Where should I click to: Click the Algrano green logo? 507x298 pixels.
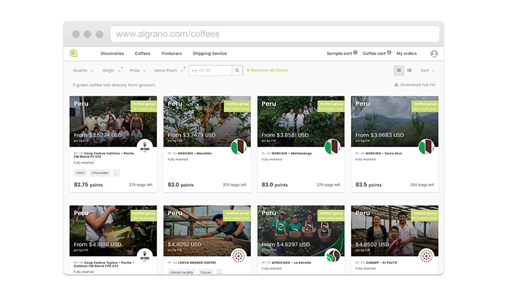[74, 53]
